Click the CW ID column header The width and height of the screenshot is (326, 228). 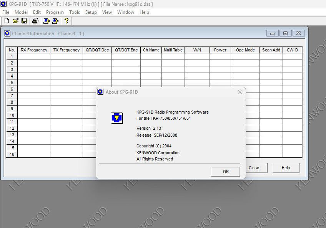292,50
